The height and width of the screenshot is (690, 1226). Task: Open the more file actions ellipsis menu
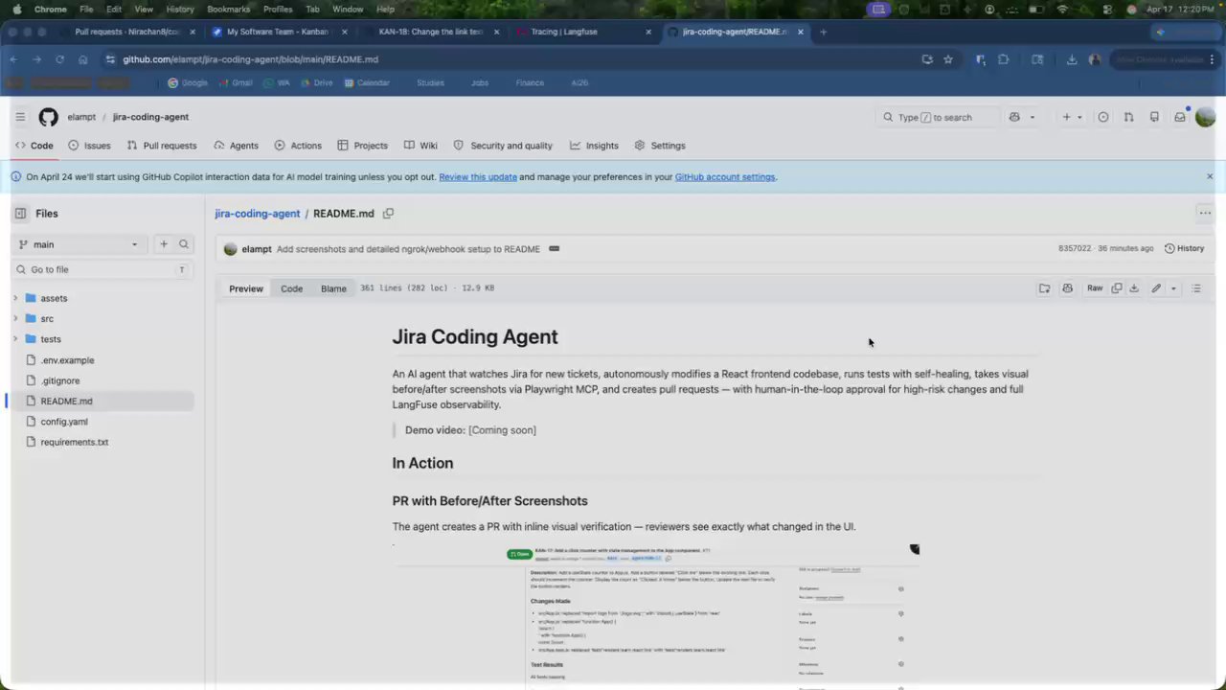[1205, 214]
